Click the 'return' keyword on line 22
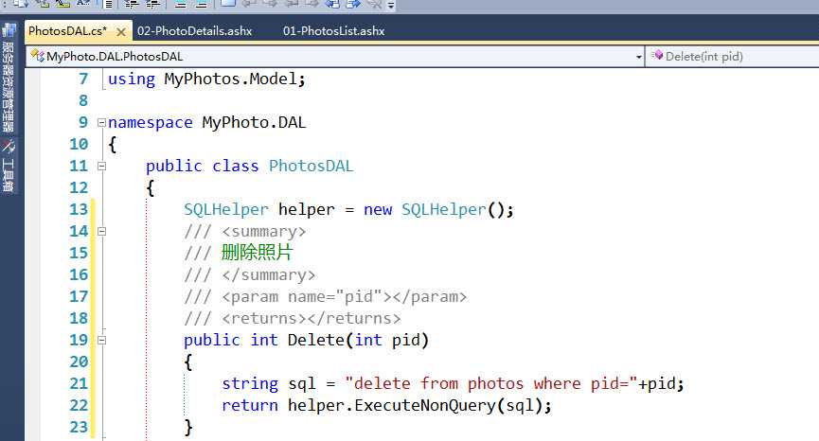 pos(250,405)
